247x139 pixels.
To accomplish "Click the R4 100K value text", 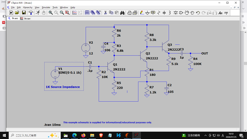I will pos(197,64).
